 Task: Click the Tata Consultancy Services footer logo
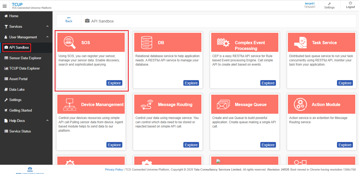[x=30, y=171]
